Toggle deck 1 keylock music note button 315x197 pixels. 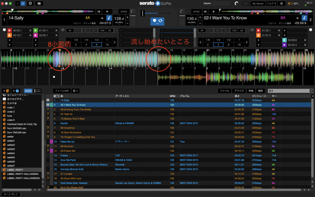click(109, 18)
